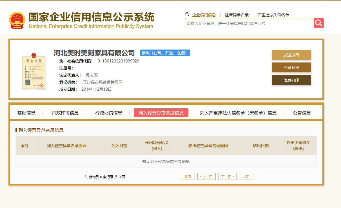This screenshot has width=341, height=208.
Task: Go to 首页 in pagination
Action: [188, 176]
